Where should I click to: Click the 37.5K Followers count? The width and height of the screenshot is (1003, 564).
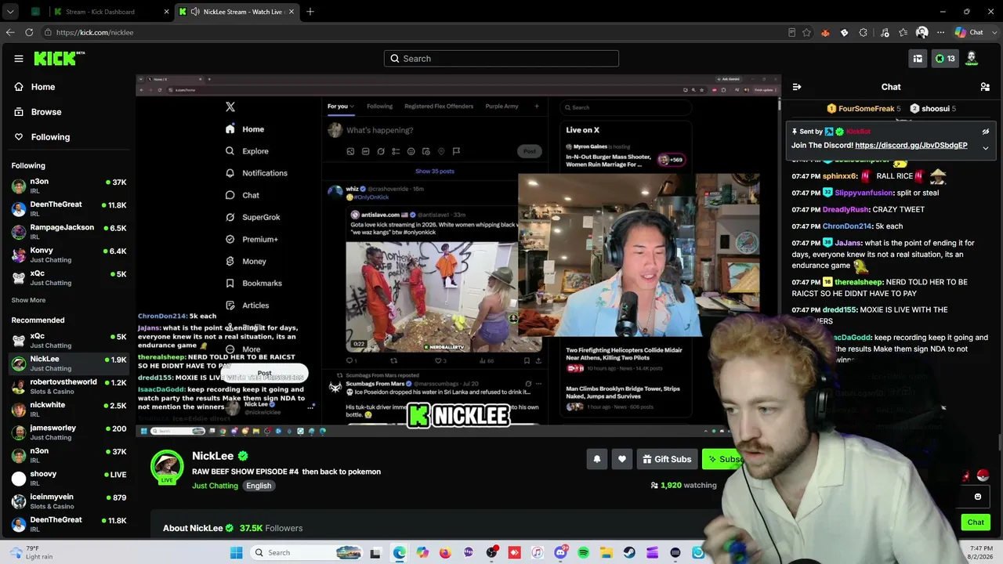(271, 529)
